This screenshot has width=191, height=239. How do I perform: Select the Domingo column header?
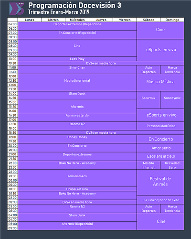point(172,20)
